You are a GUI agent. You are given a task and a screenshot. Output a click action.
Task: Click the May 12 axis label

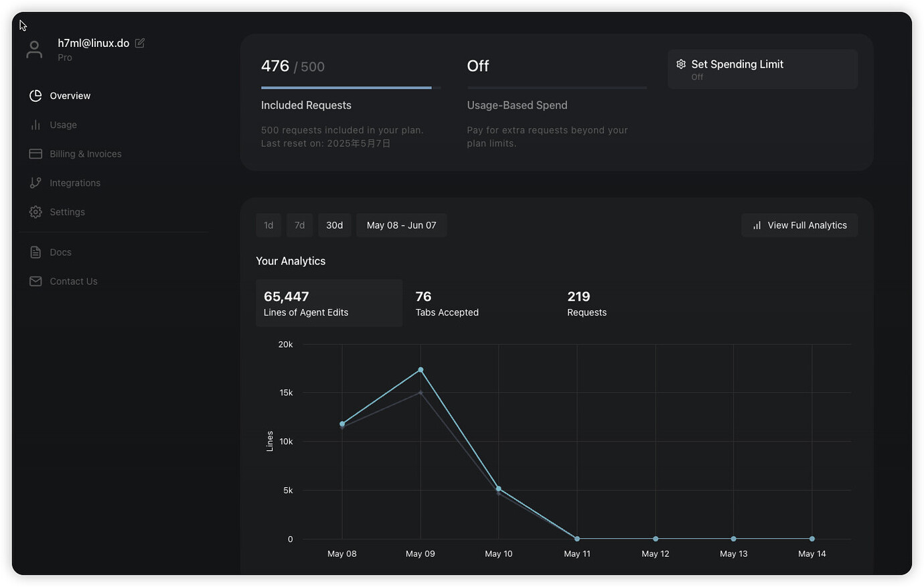point(656,553)
